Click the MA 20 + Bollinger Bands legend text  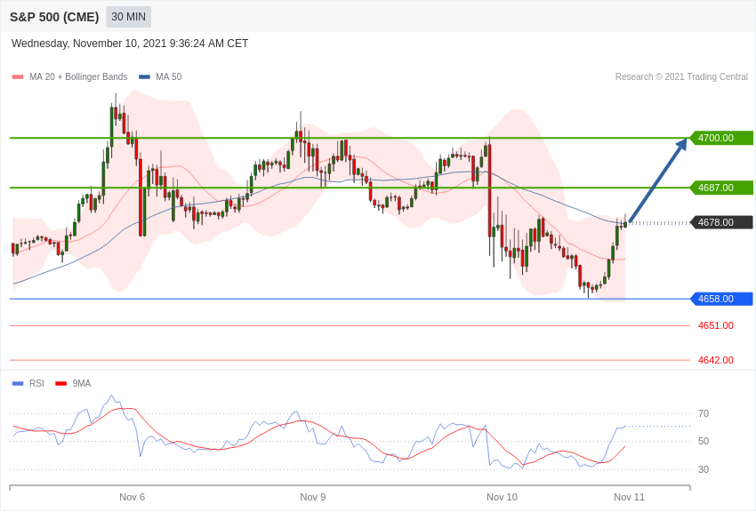[x=78, y=76]
